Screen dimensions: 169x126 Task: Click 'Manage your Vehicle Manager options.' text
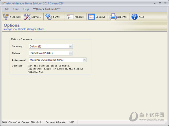coord(24,29)
